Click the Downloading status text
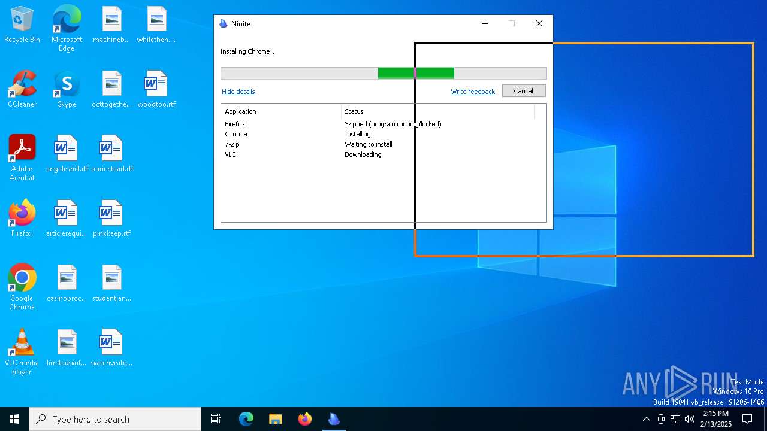This screenshot has width=767, height=431. point(363,154)
